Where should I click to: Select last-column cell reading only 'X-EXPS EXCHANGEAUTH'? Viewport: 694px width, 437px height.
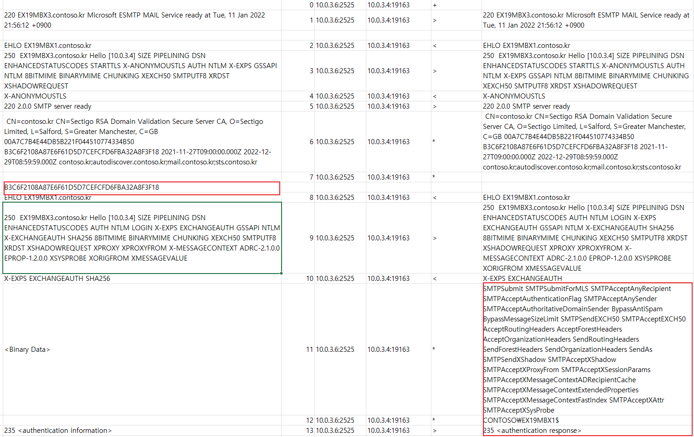pos(588,279)
